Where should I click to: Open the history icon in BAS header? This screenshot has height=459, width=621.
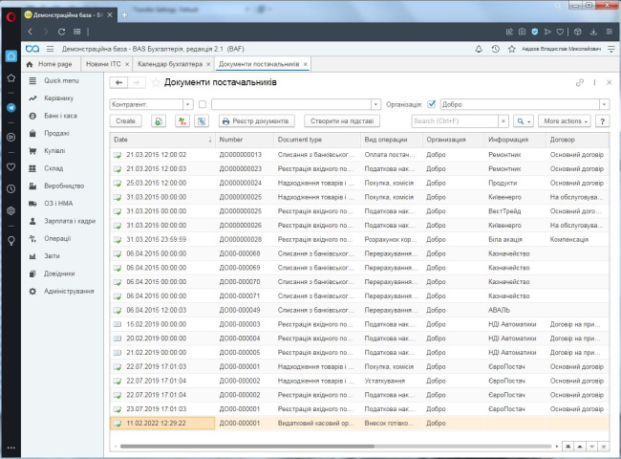tap(496, 49)
